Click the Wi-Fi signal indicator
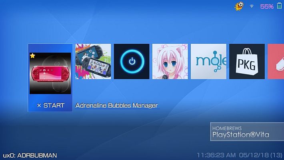284x160 pixels. tap(252, 6)
